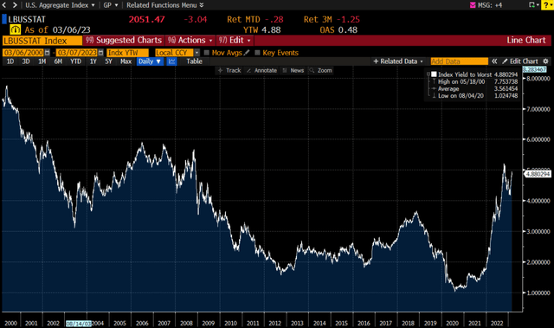Select the 6M range tab

pyautogui.click(x=58, y=61)
